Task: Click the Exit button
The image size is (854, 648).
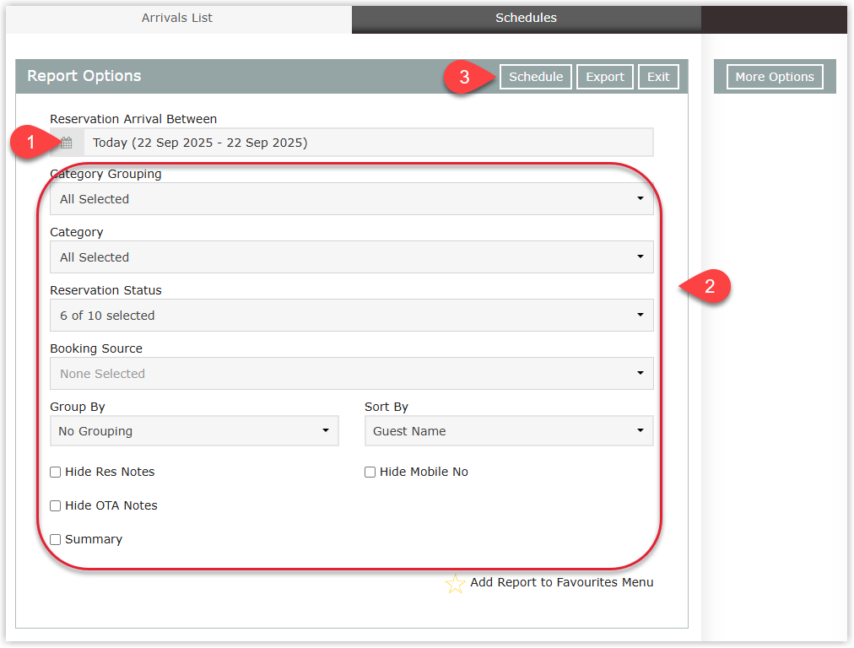Action: (658, 77)
